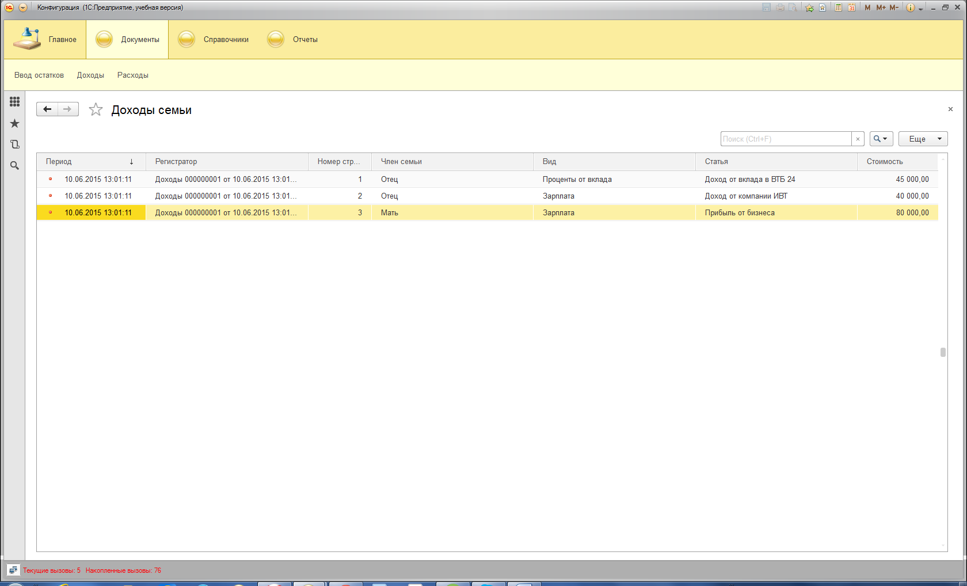The image size is (967, 586).
Task: Open the Еще dropdown menu
Action: click(x=923, y=139)
